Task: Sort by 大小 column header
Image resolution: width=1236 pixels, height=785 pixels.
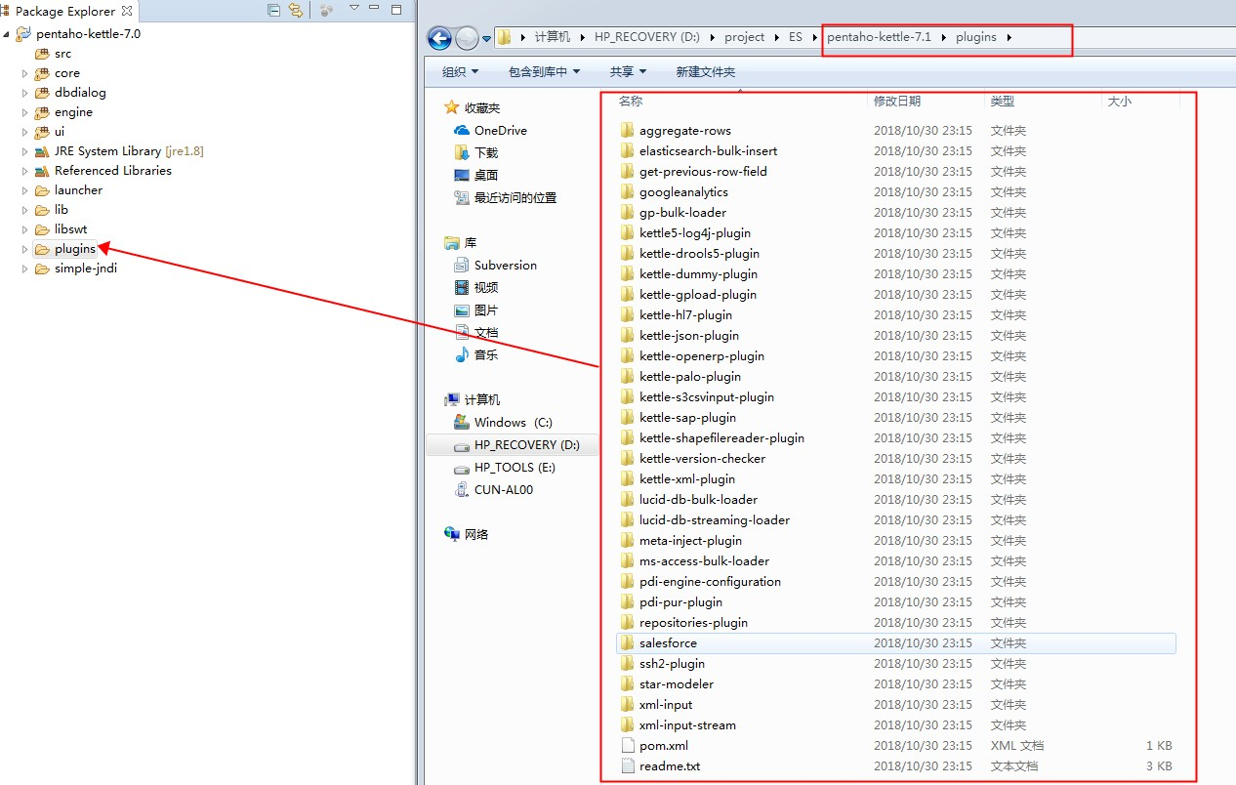Action: click(1120, 101)
